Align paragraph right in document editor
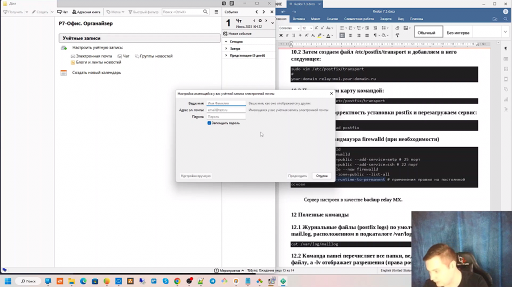 coord(358,35)
